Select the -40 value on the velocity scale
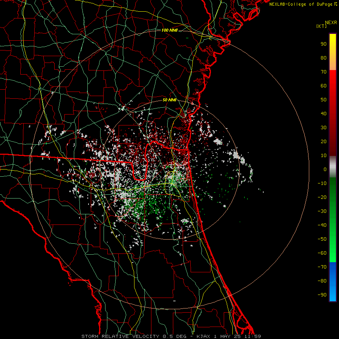The image size is (339, 339). (x=322, y=225)
